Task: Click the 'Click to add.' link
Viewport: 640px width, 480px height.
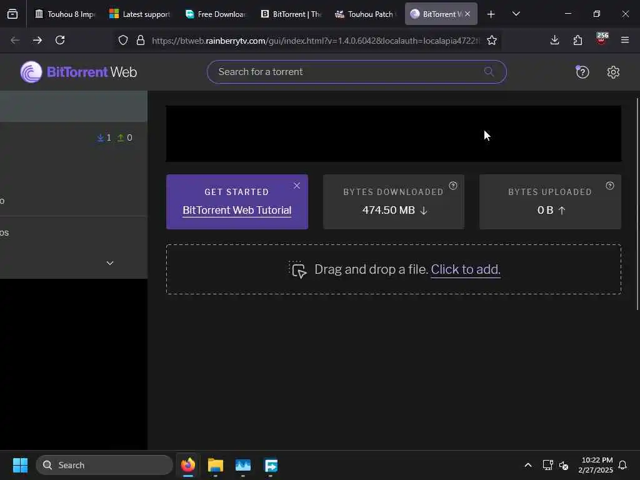Action: click(466, 269)
